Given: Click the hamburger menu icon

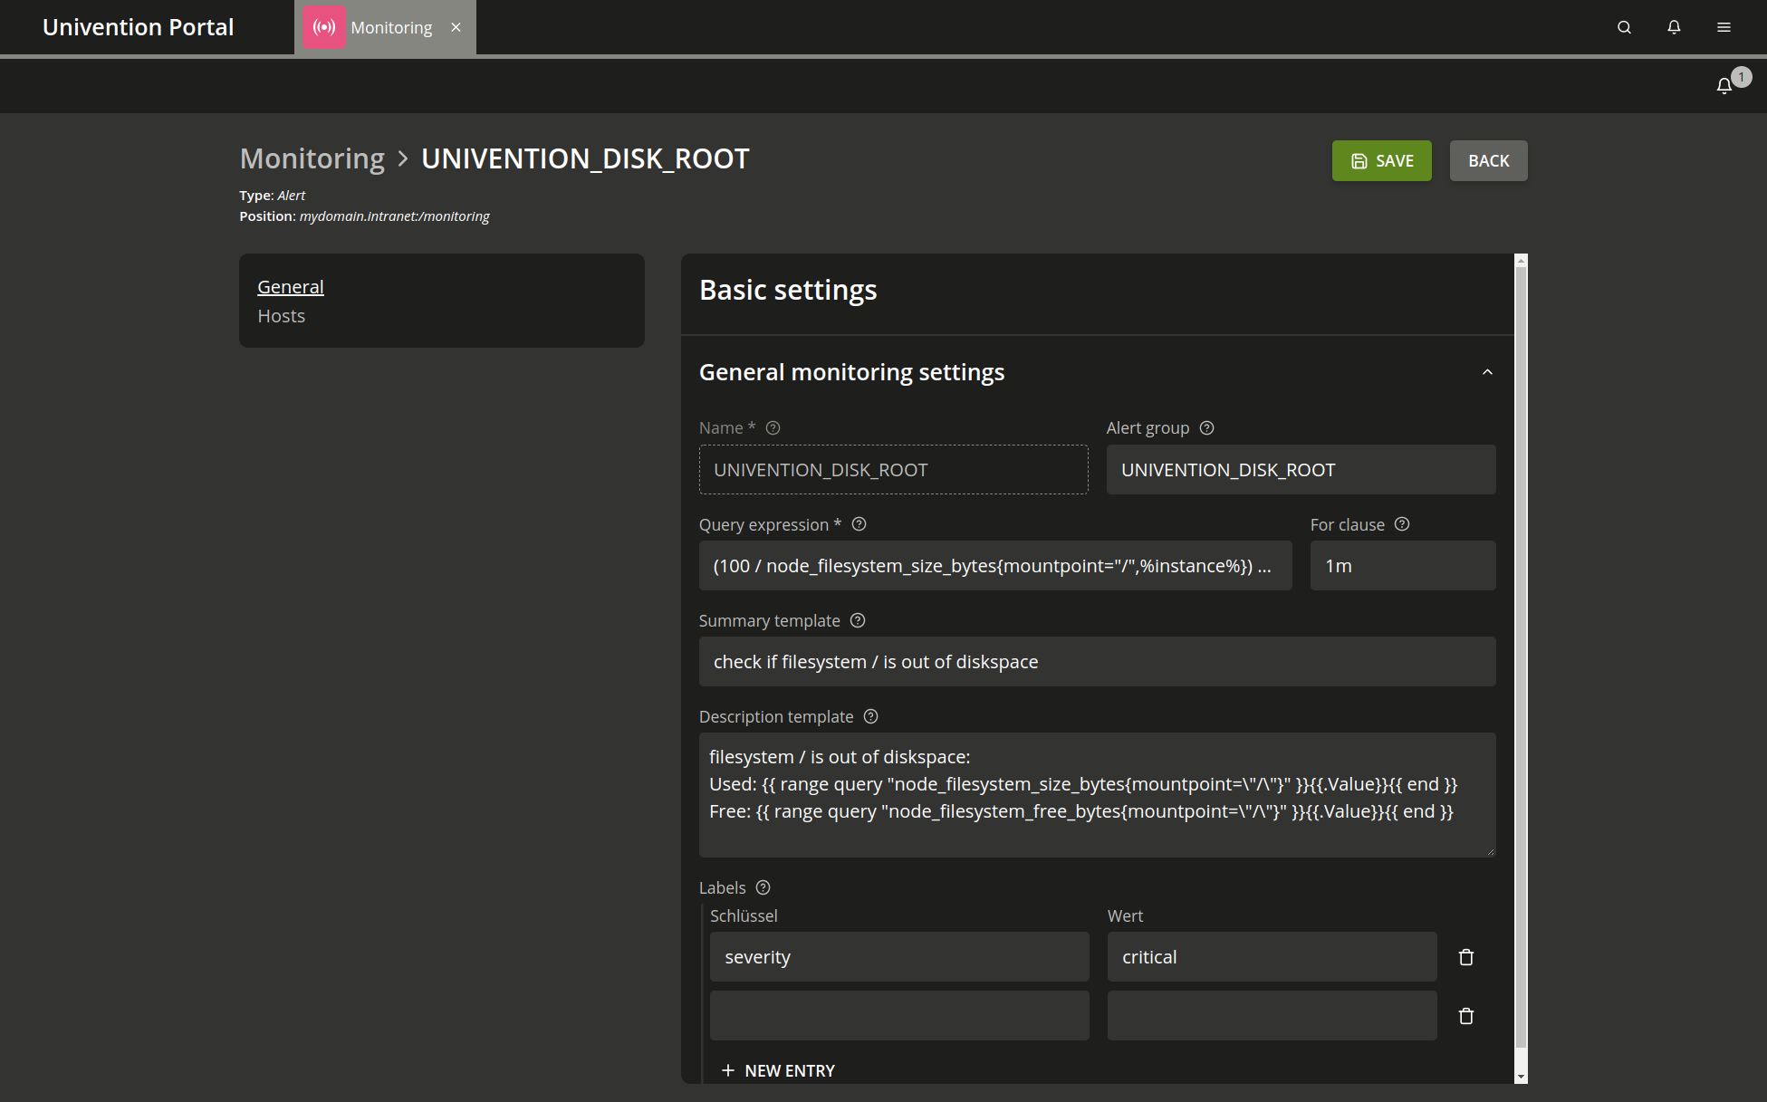Looking at the screenshot, I should [1724, 26].
